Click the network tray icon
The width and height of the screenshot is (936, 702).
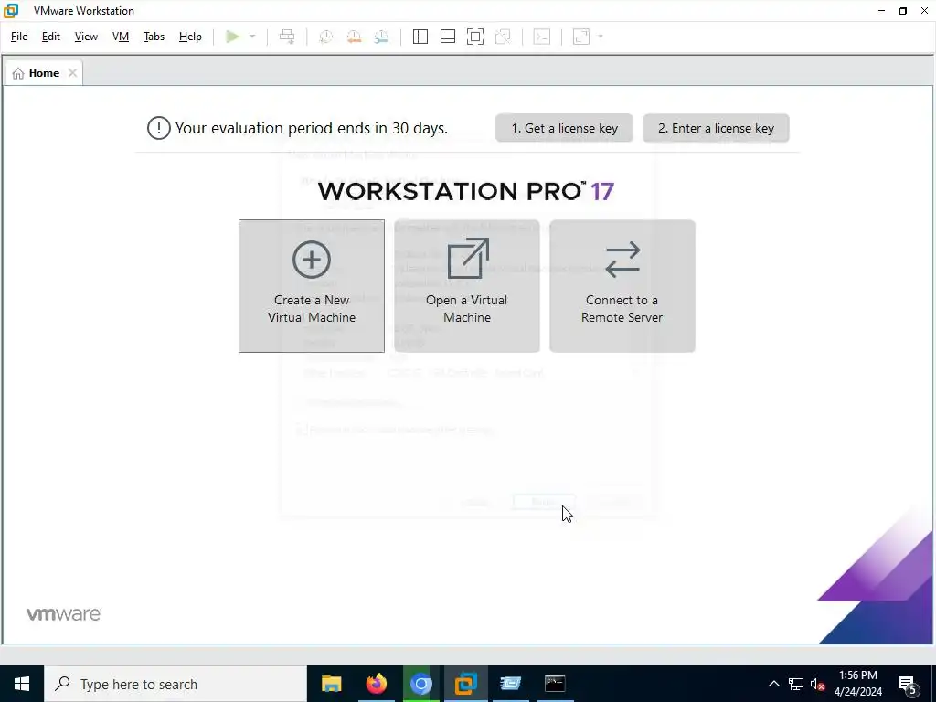[x=796, y=684]
